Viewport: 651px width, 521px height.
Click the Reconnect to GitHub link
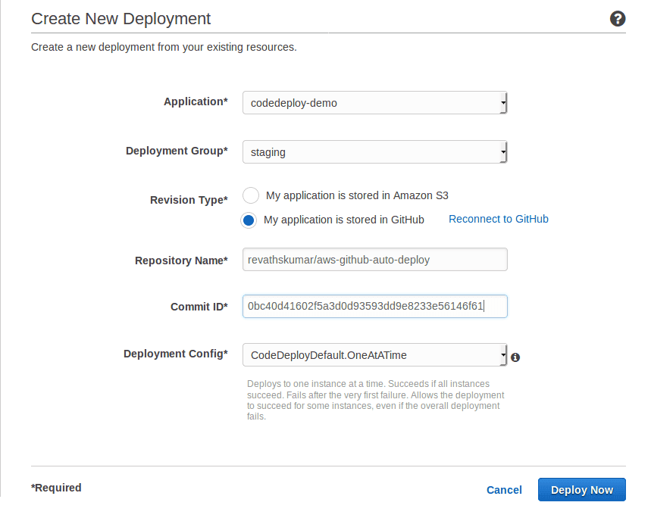(498, 219)
